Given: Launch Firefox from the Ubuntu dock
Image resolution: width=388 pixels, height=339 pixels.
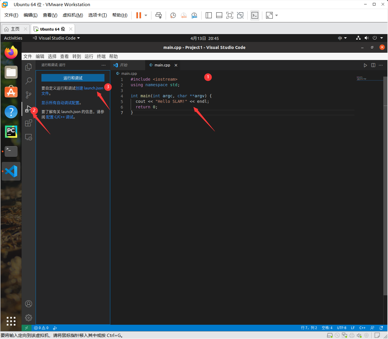Looking at the screenshot, I should (11, 52).
